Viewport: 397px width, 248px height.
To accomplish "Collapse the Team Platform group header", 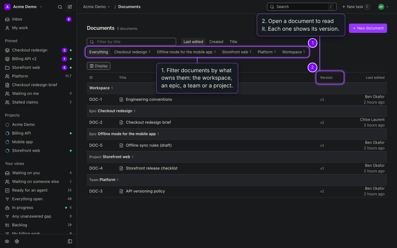I will [x=237, y=180].
